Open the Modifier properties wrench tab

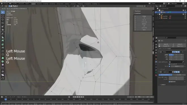point(156,62)
